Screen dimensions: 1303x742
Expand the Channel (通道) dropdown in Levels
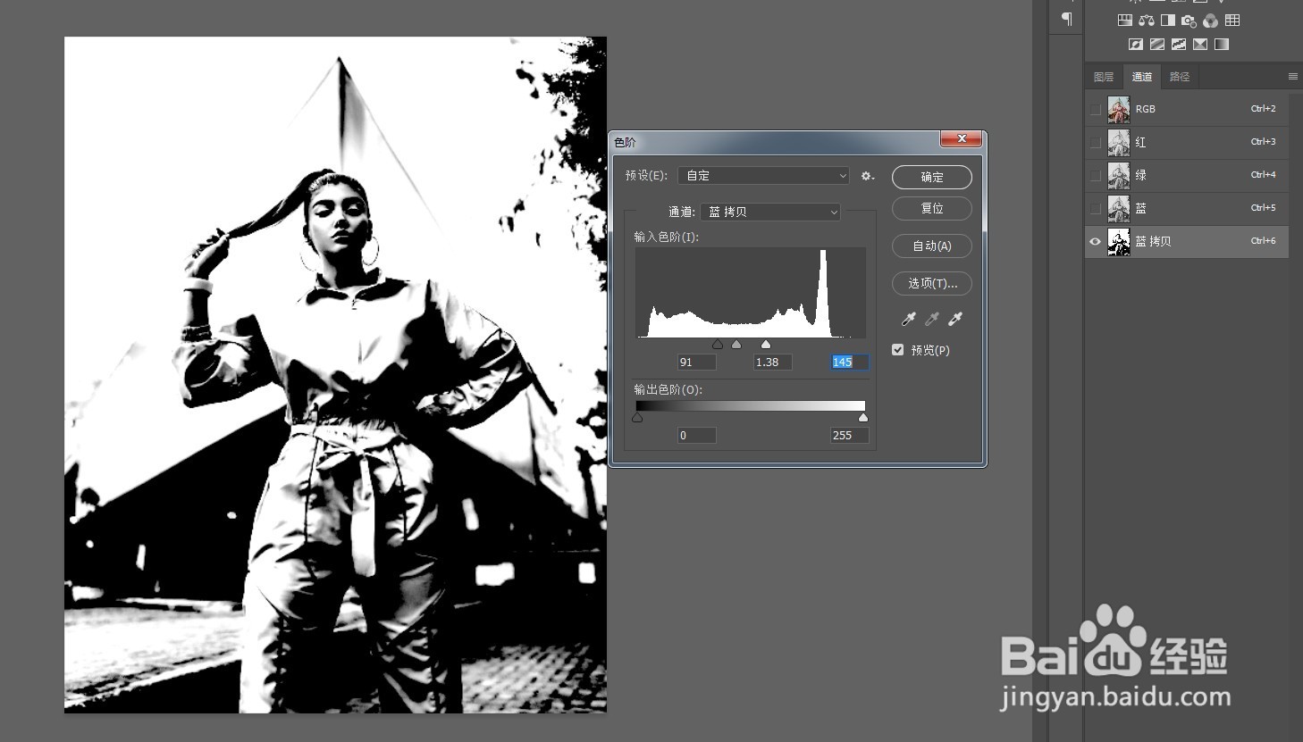point(769,212)
